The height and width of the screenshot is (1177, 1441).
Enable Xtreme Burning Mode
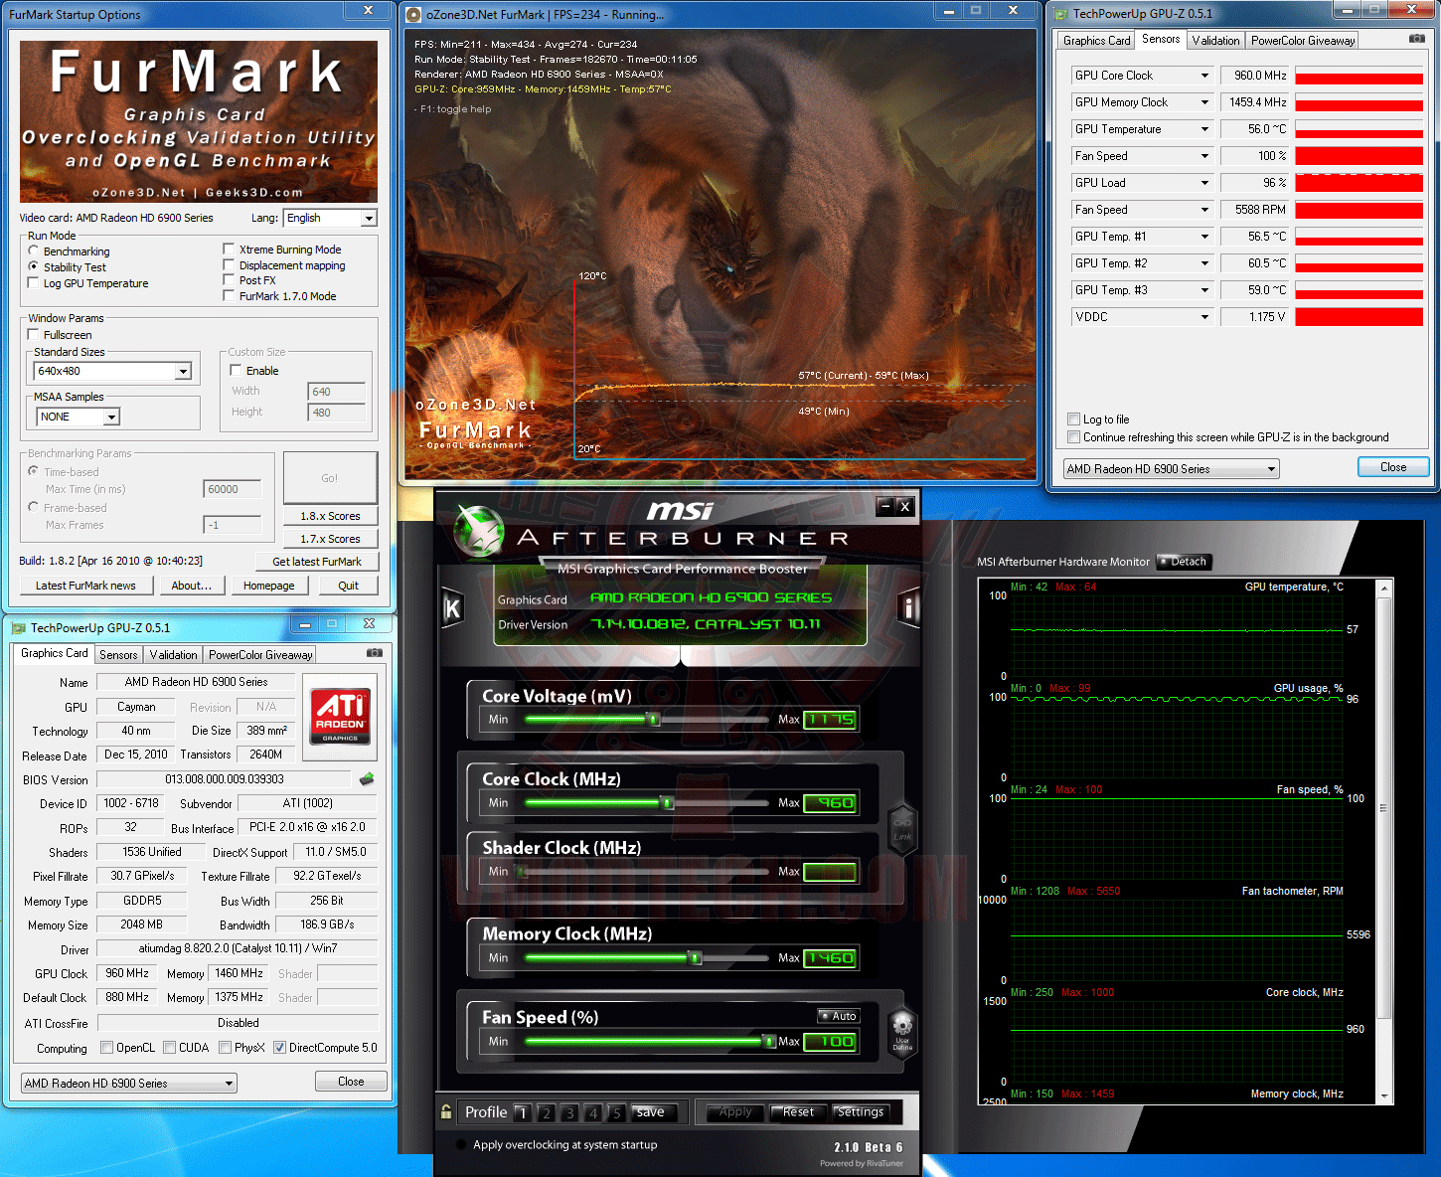pyautogui.click(x=230, y=250)
